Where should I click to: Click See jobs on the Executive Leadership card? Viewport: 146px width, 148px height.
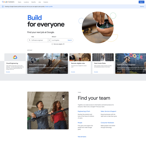point(31,72)
